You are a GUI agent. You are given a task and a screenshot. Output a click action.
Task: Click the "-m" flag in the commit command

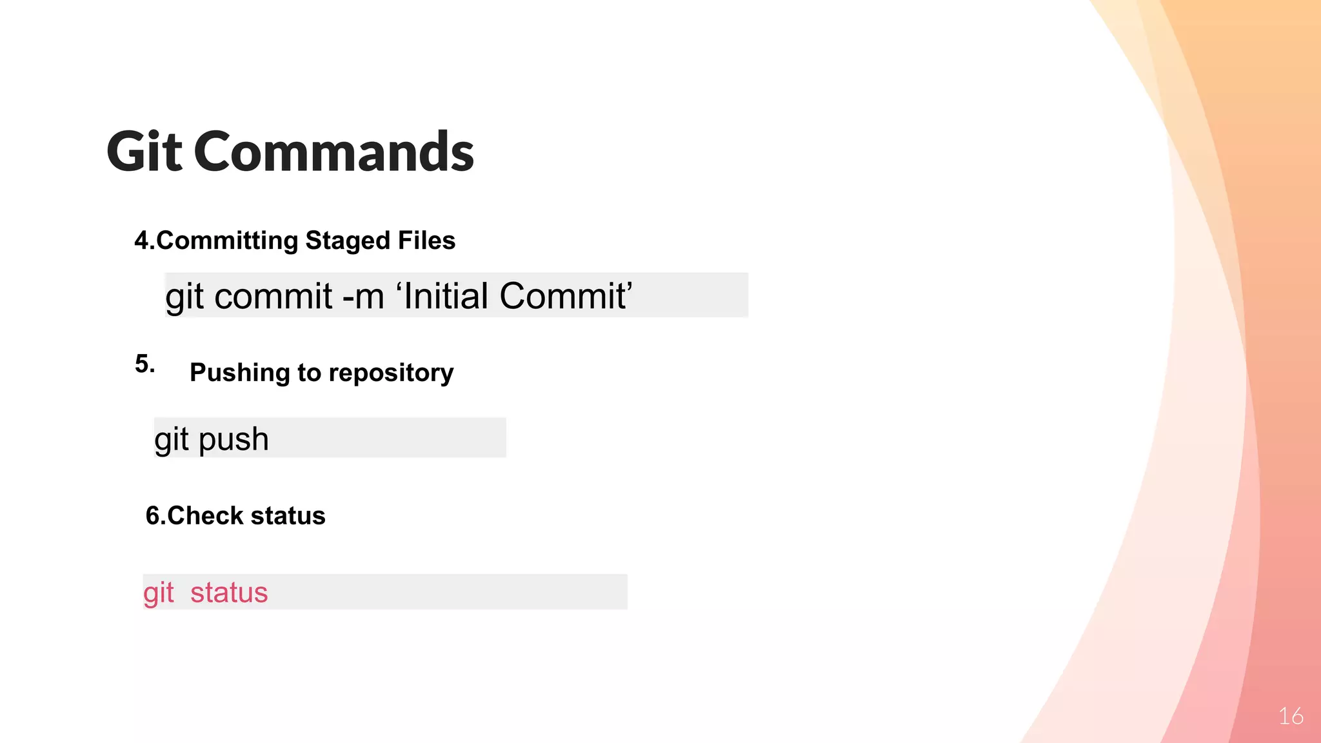(363, 297)
